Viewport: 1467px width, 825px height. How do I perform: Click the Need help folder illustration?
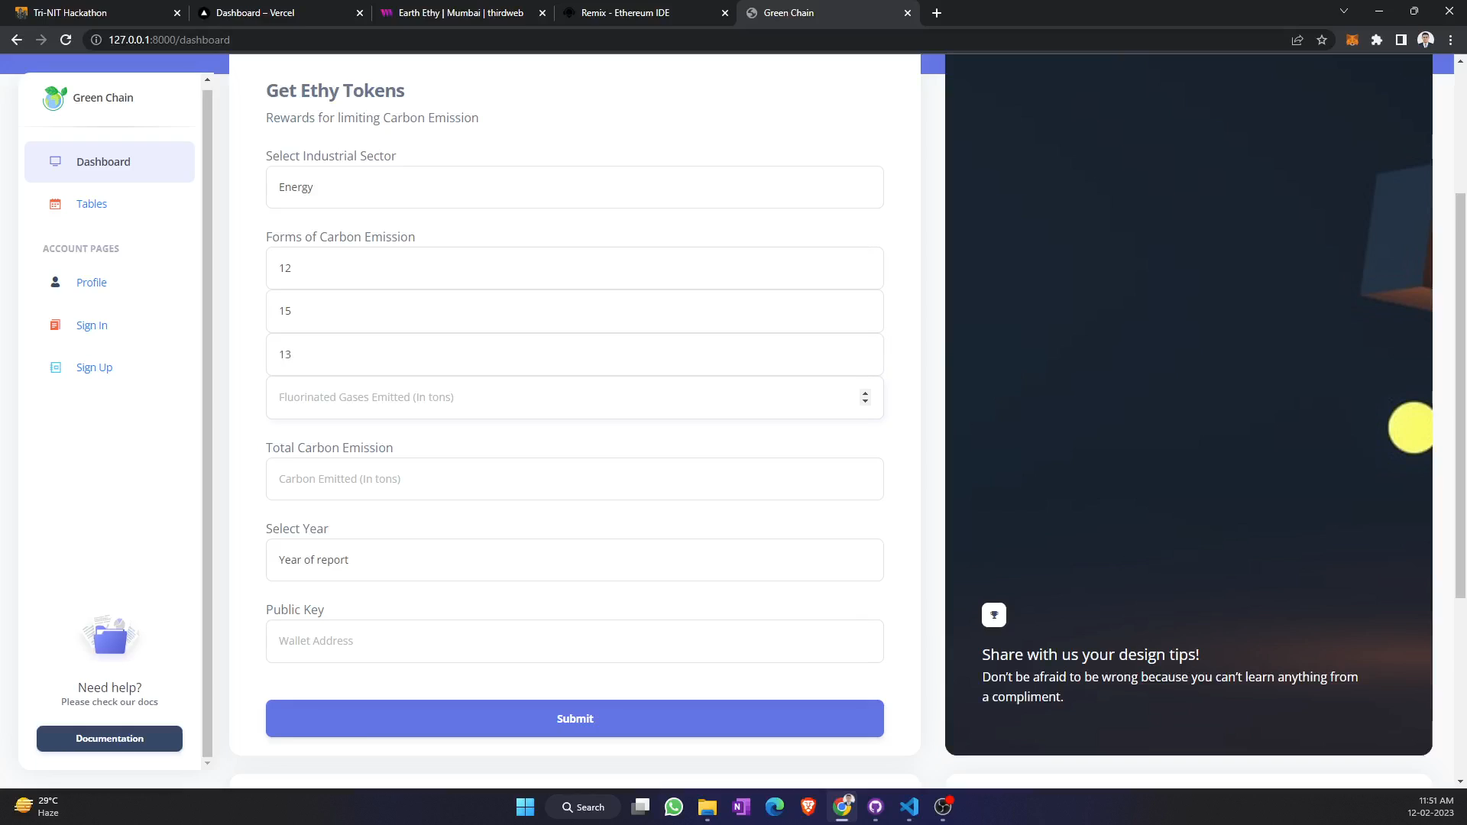pyautogui.click(x=109, y=636)
